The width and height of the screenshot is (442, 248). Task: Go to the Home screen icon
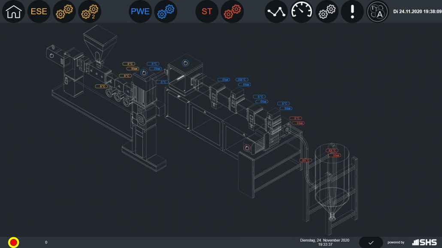tap(14, 12)
